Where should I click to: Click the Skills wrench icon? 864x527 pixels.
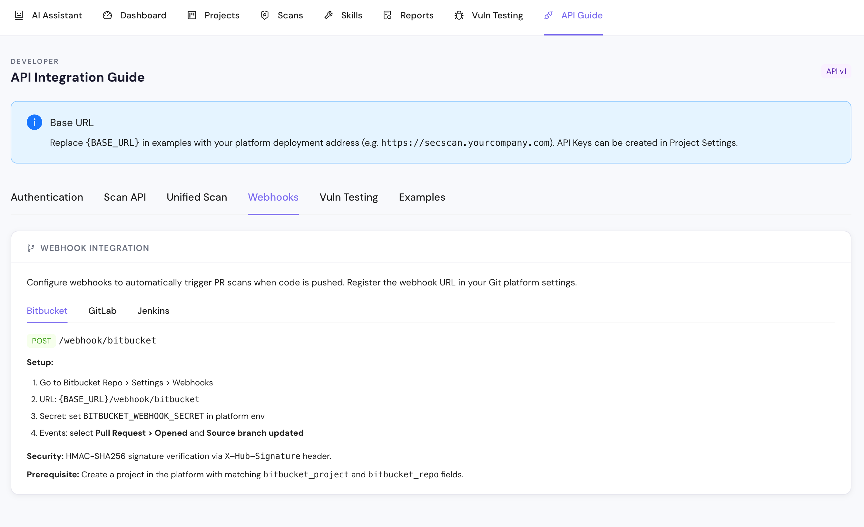(329, 15)
